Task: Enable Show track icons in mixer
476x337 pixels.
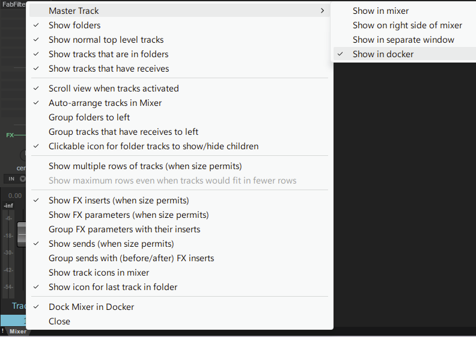Action: [x=99, y=273]
